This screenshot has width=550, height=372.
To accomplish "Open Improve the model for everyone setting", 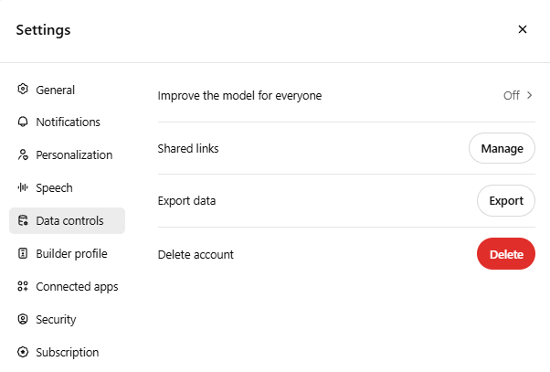I will click(346, 95).
